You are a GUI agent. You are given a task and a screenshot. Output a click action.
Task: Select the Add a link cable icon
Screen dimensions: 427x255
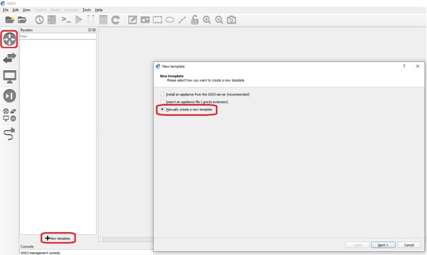coord(10,133)
